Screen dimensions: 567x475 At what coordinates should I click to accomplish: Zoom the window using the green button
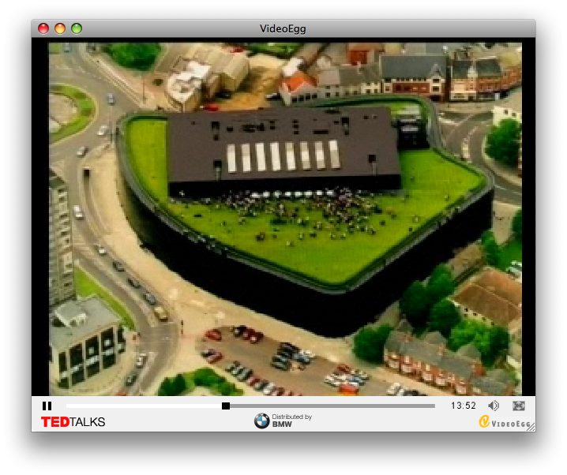[77, 28]
